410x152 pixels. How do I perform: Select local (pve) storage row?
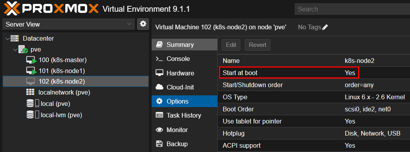pos(75,104)
